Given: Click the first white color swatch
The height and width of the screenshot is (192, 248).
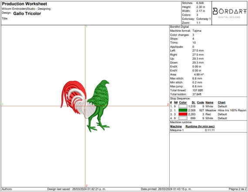Looking at the screenshot, I should (183, 106).
